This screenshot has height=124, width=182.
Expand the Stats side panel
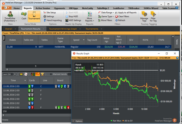(x=4, y=38)
